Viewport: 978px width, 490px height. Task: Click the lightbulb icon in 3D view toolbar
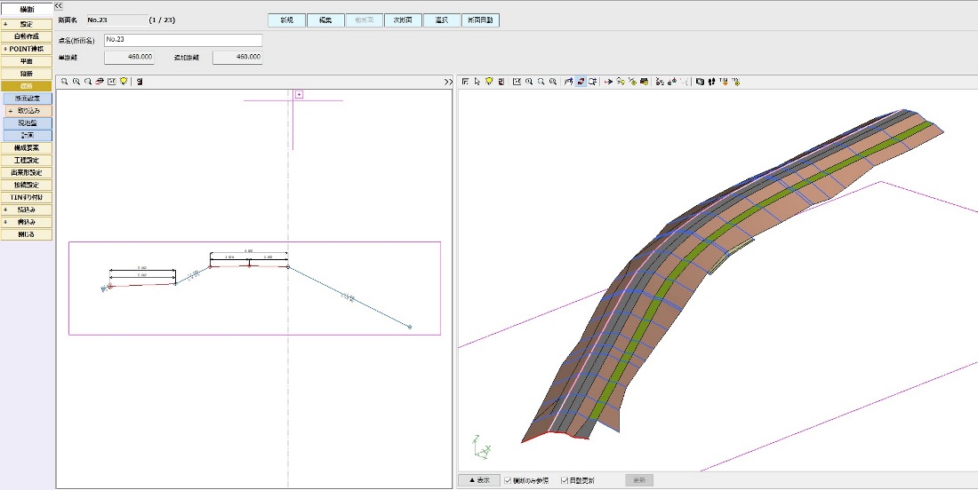click(x=489, y=82)
